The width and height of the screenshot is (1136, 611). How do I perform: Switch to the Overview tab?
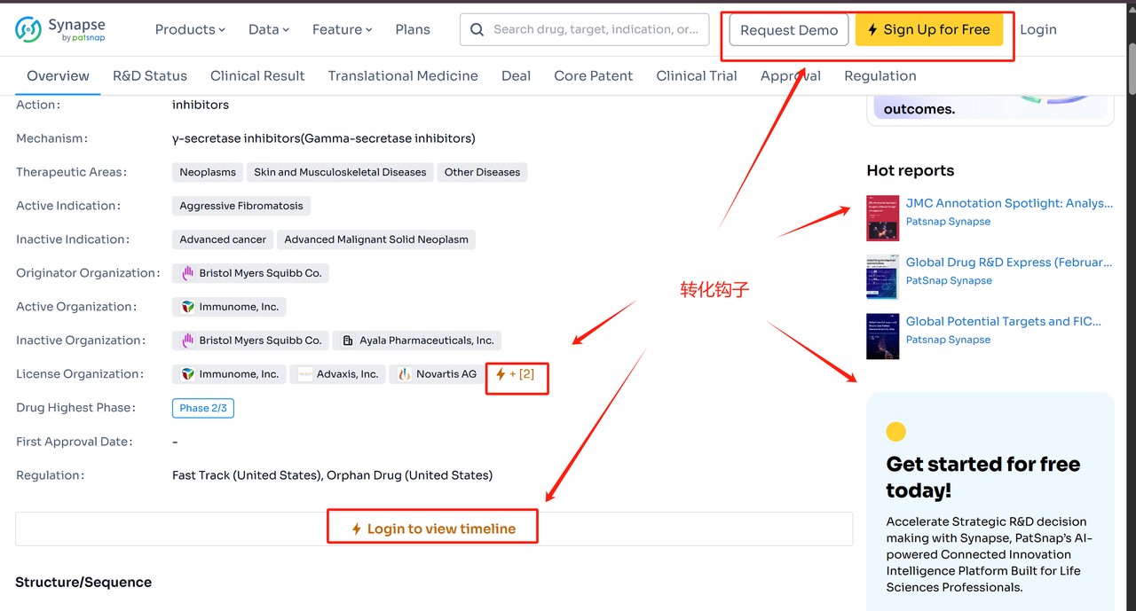58,75
